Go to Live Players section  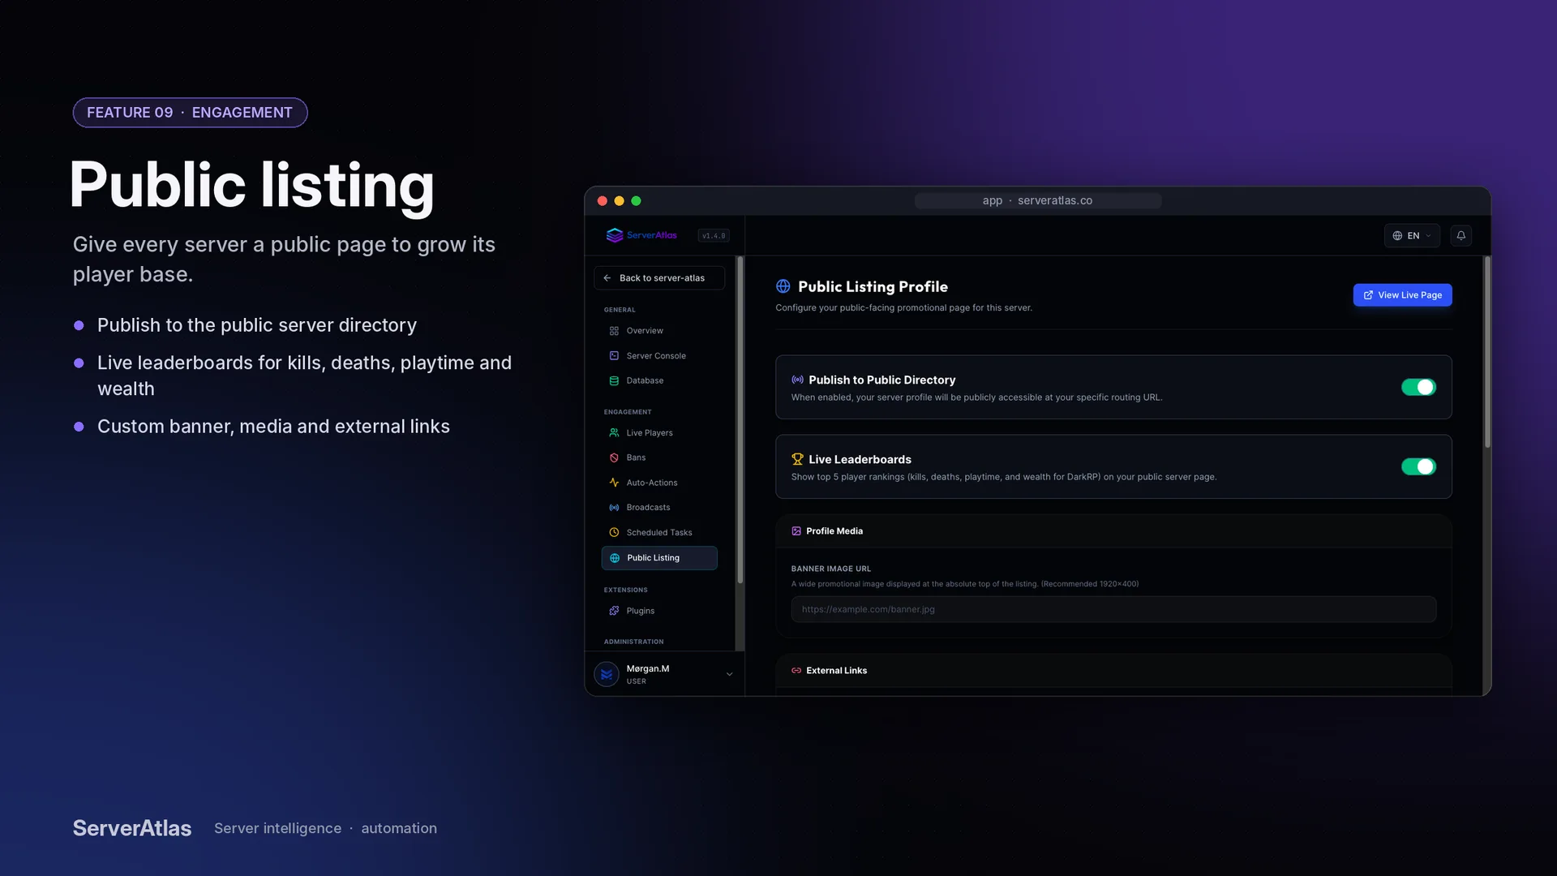point(659,433)
